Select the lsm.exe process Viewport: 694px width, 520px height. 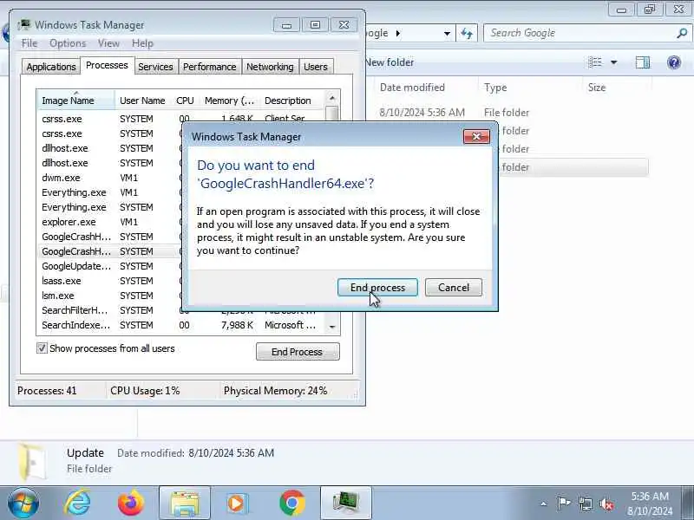pyautogui.click(x=111, y=296)
